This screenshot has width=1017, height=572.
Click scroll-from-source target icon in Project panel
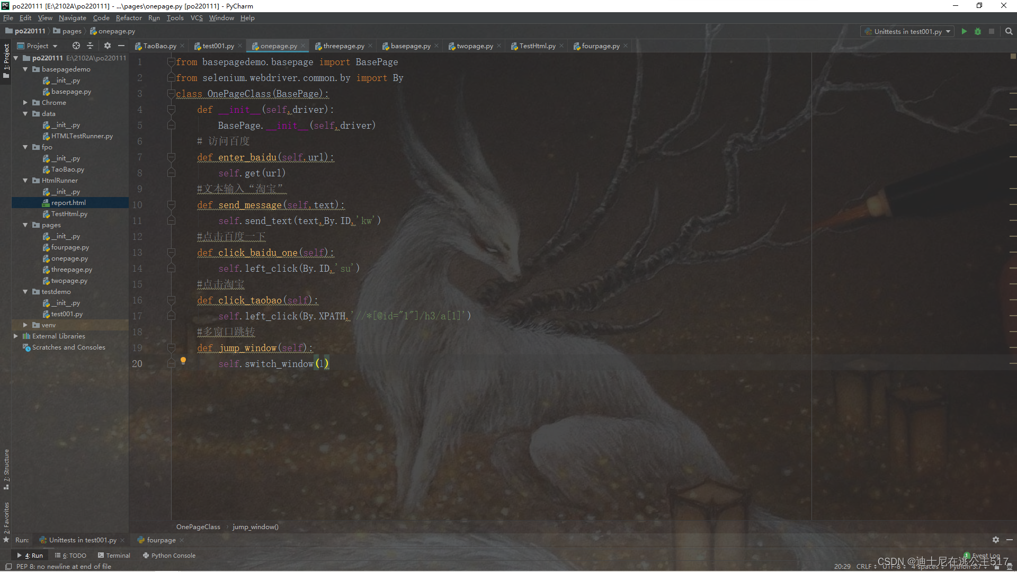point(76,46)
